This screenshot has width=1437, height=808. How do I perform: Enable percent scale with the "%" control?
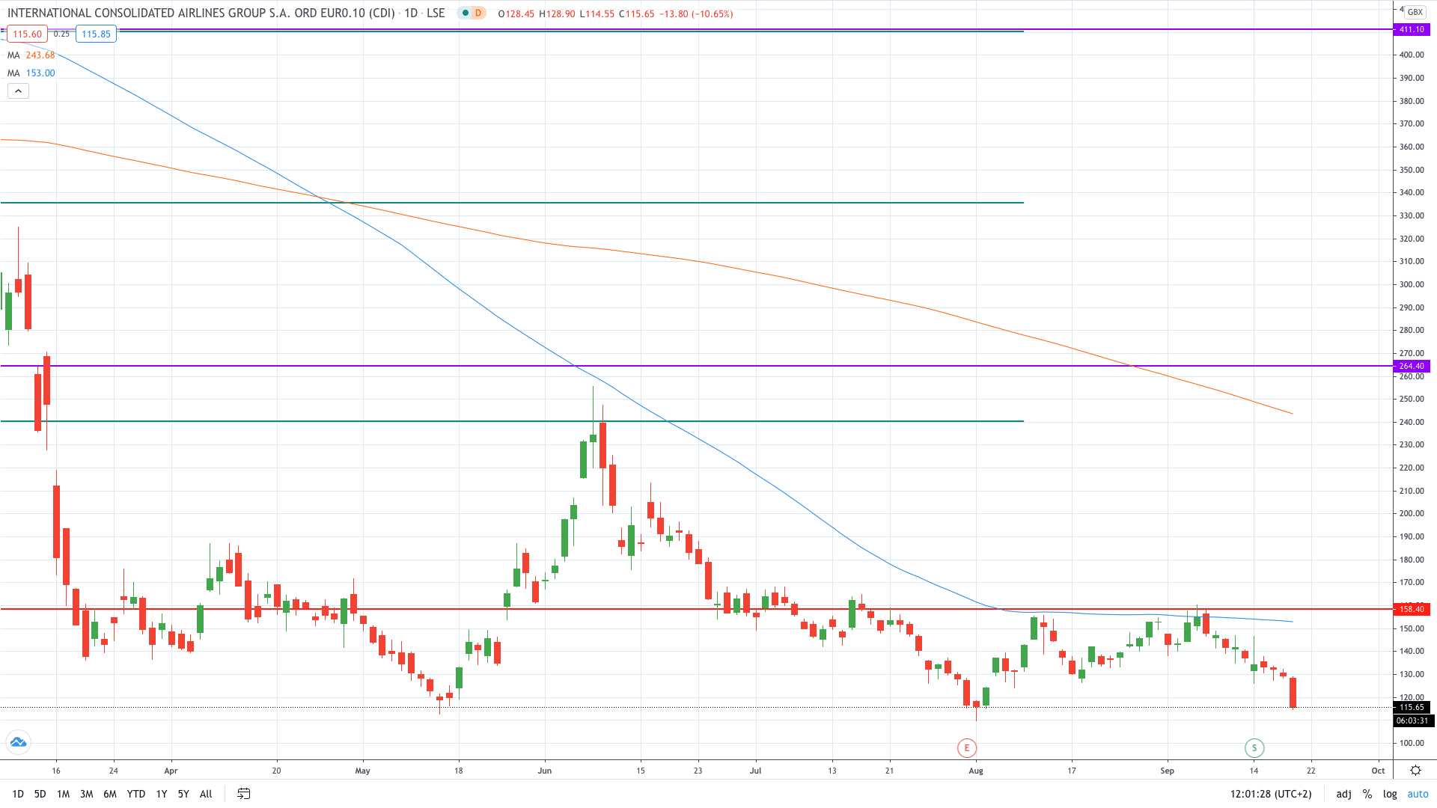click(x=1367, y=794)
